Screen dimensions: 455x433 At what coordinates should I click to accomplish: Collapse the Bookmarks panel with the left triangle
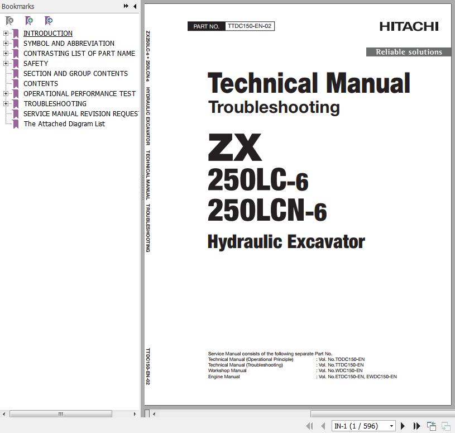coord(135,6)
